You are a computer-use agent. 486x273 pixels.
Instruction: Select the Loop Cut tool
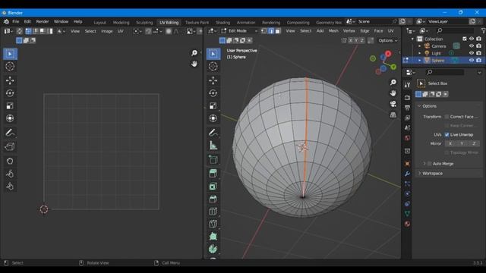tap(213, 212)
